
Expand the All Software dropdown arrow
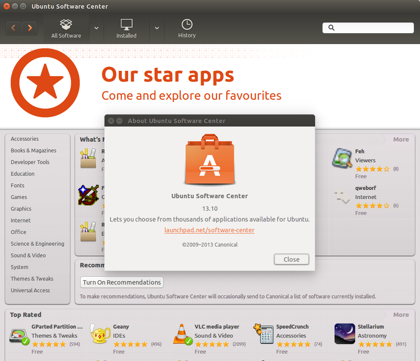tap(96, 28)
